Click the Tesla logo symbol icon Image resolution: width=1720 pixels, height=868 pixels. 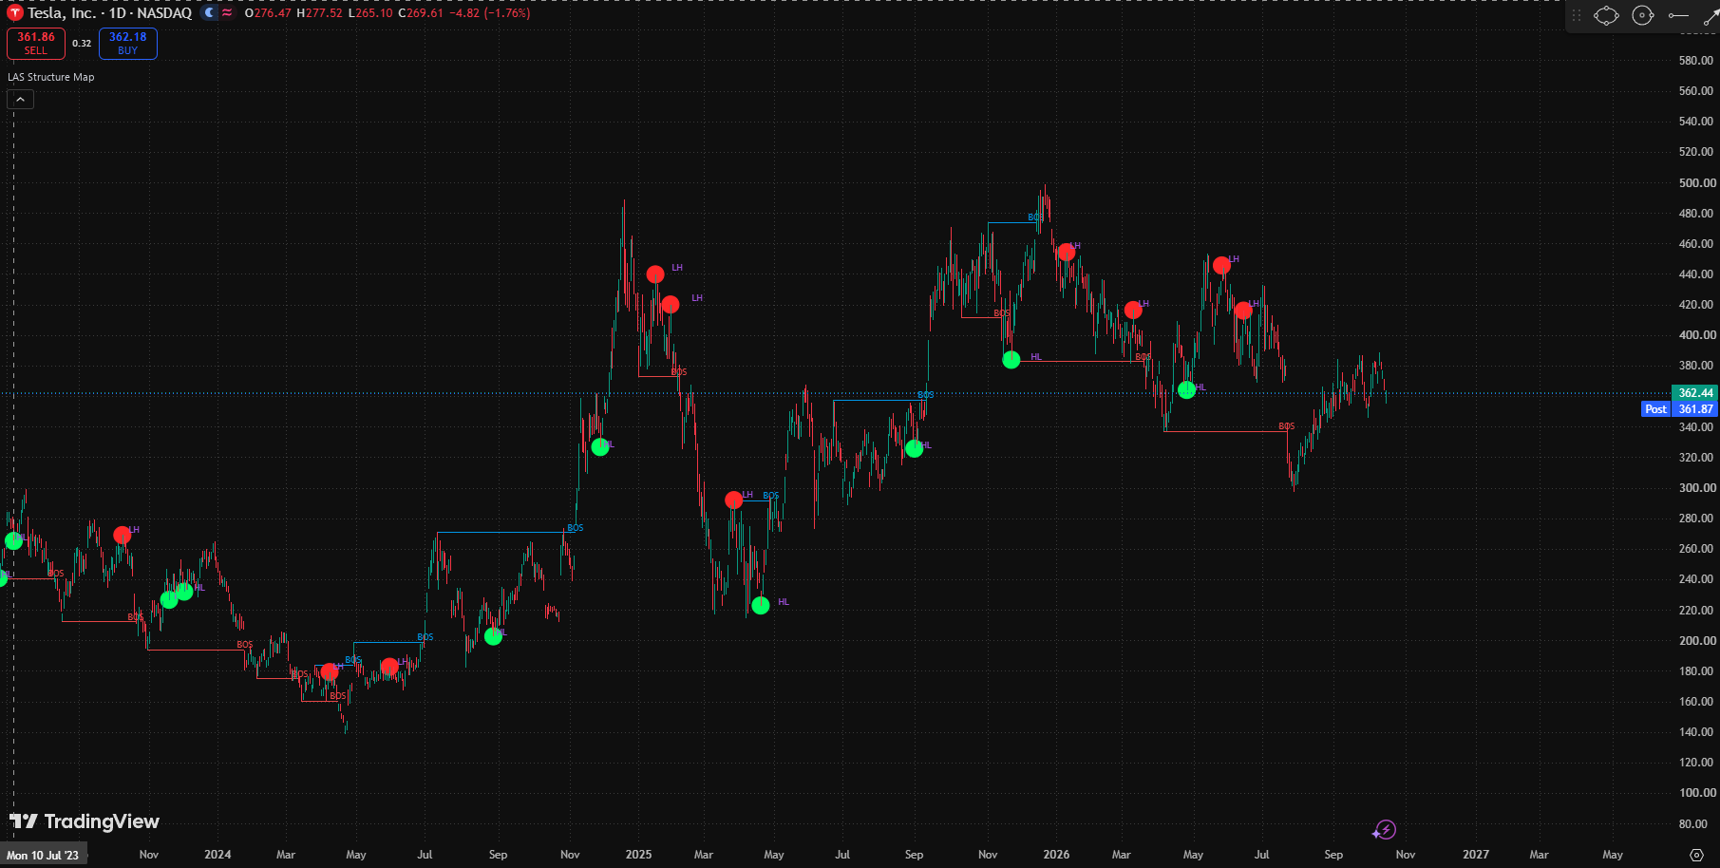click(x=15, y=12)
